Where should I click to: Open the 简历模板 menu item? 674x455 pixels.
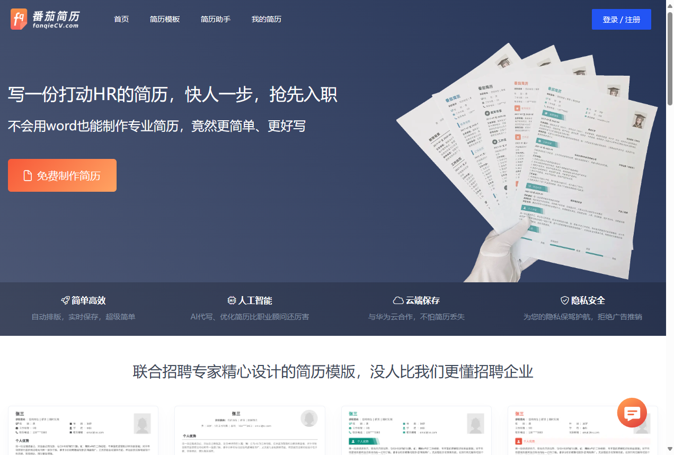pyautogui.click(x=165, y=19)
